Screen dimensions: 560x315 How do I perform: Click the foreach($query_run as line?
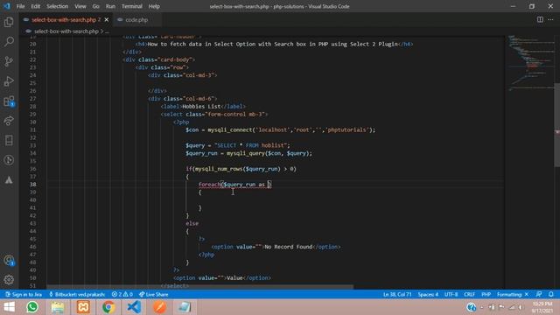[235, 185]
